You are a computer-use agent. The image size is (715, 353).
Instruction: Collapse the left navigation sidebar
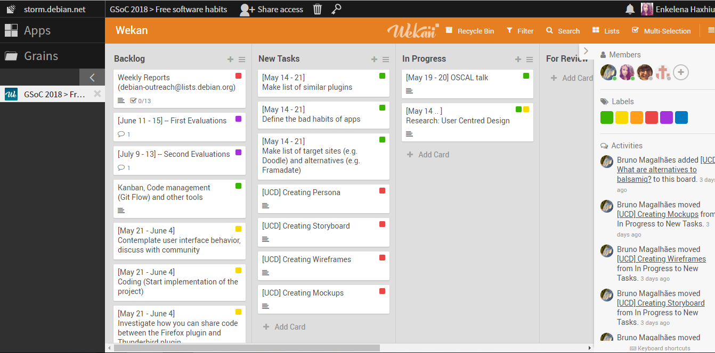[x=92, y=78]
